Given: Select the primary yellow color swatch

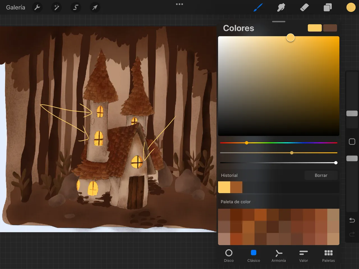Looking at the screenshot, I should click(x=315, y=28).
